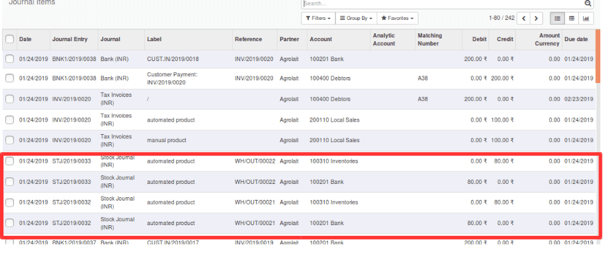Screen dimensions: 607x255
Task: Click the A38 matching number in Bank journal row
Action: [423, 78]
